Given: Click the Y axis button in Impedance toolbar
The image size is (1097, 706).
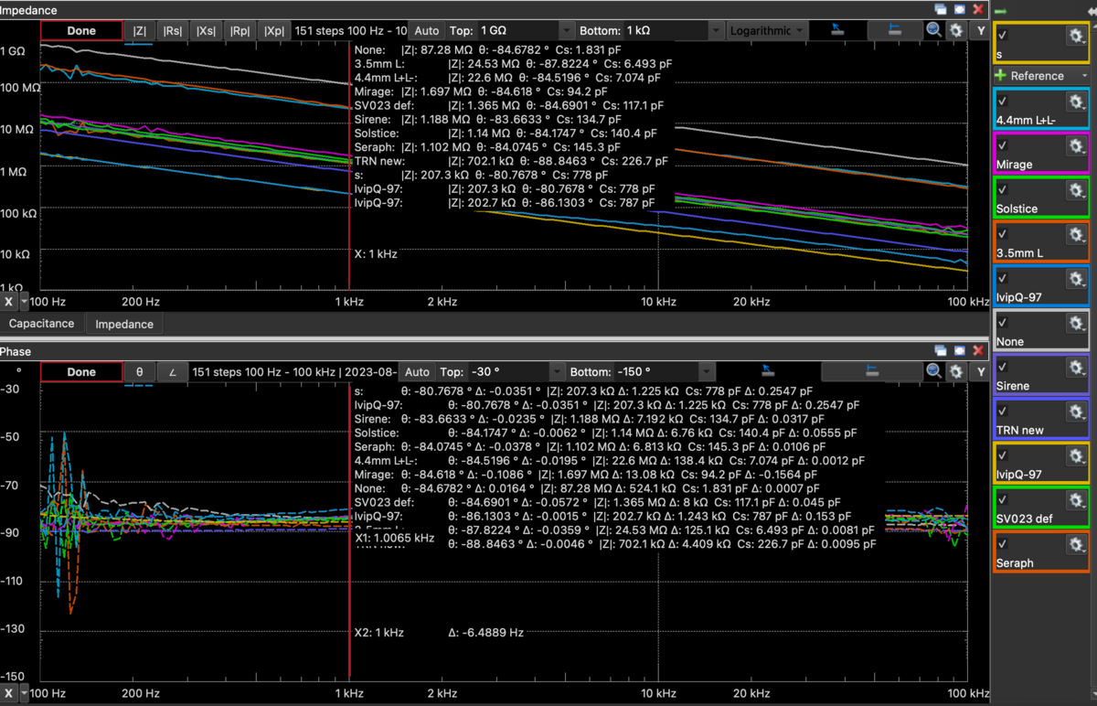Looking at the screenshot, I should click(981, 30).
